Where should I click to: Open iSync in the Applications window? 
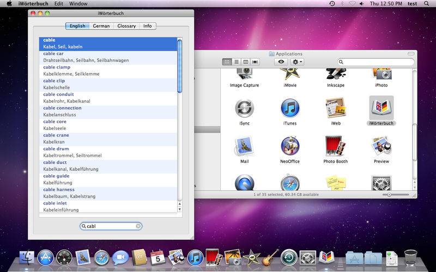244,108
